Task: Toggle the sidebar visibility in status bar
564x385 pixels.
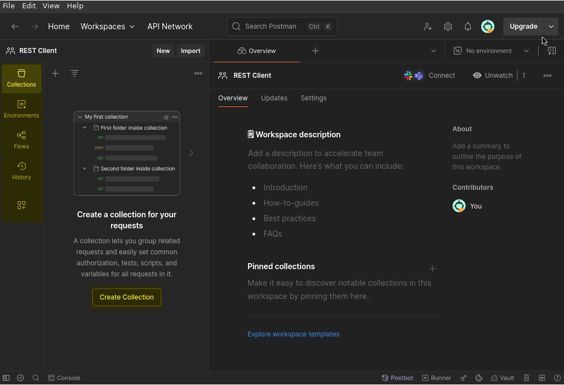Action: (6, 378)
